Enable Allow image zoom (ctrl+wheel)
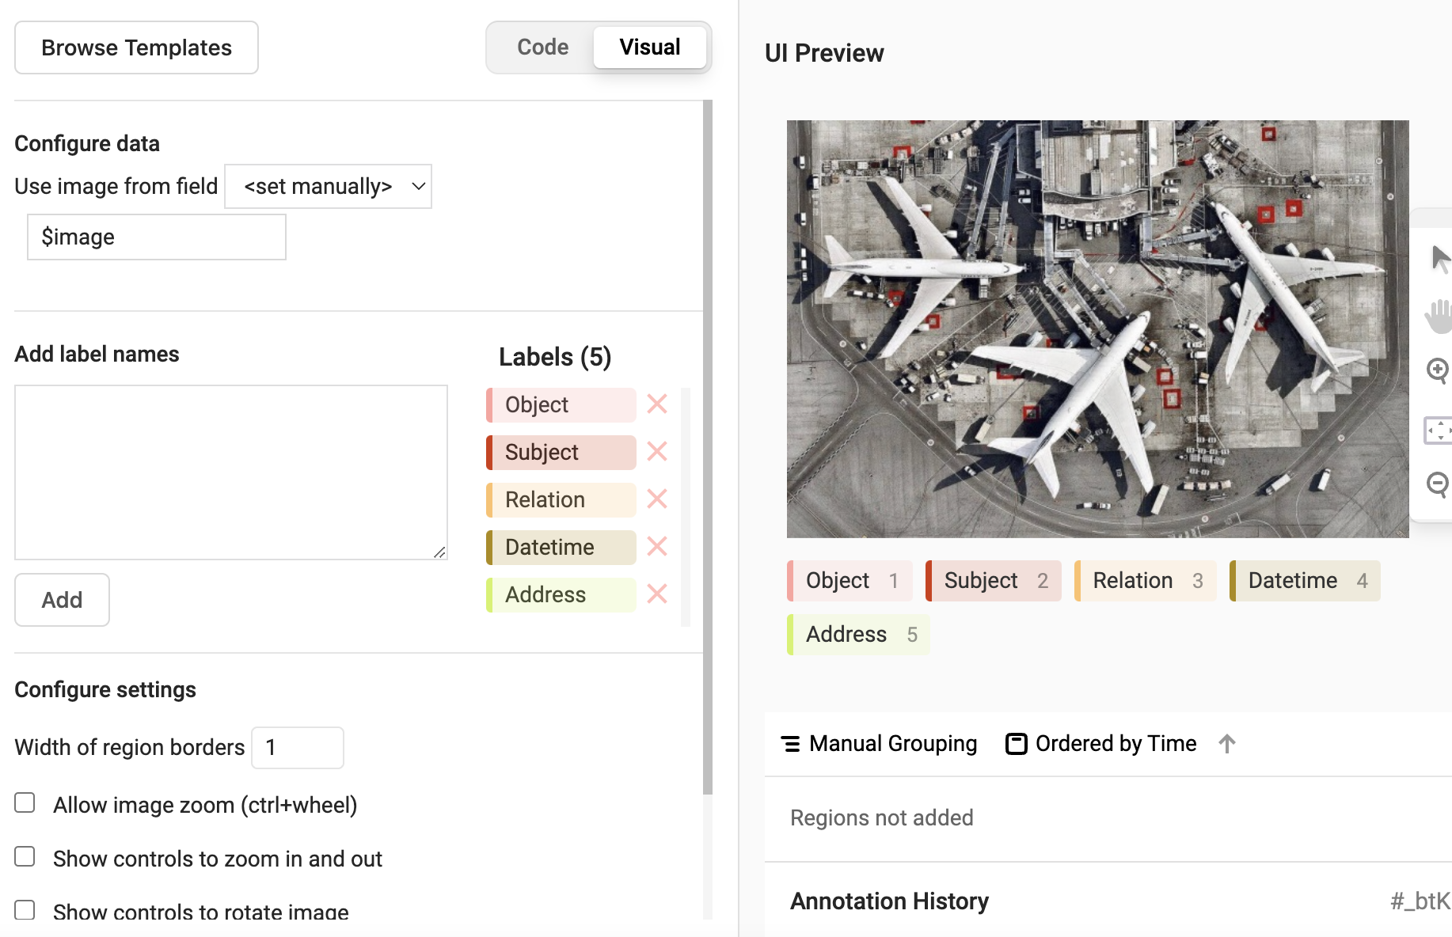This screenshot has height=937, width=1452. [25, 802]
